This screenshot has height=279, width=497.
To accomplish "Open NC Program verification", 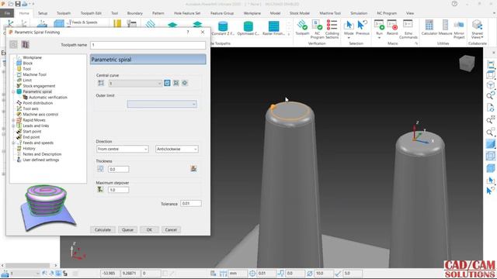I will [x=317, y=29].
